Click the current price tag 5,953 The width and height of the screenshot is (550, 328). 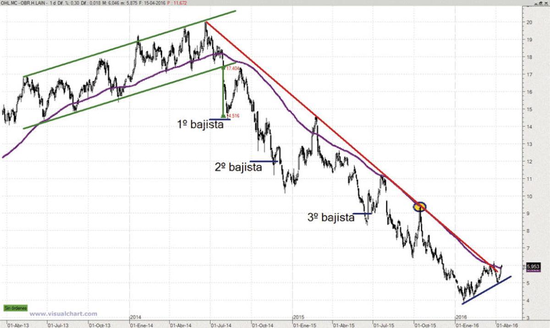tap(533, 266)
